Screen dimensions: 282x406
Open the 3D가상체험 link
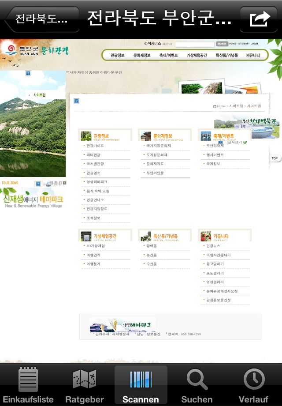pos(96,246)
